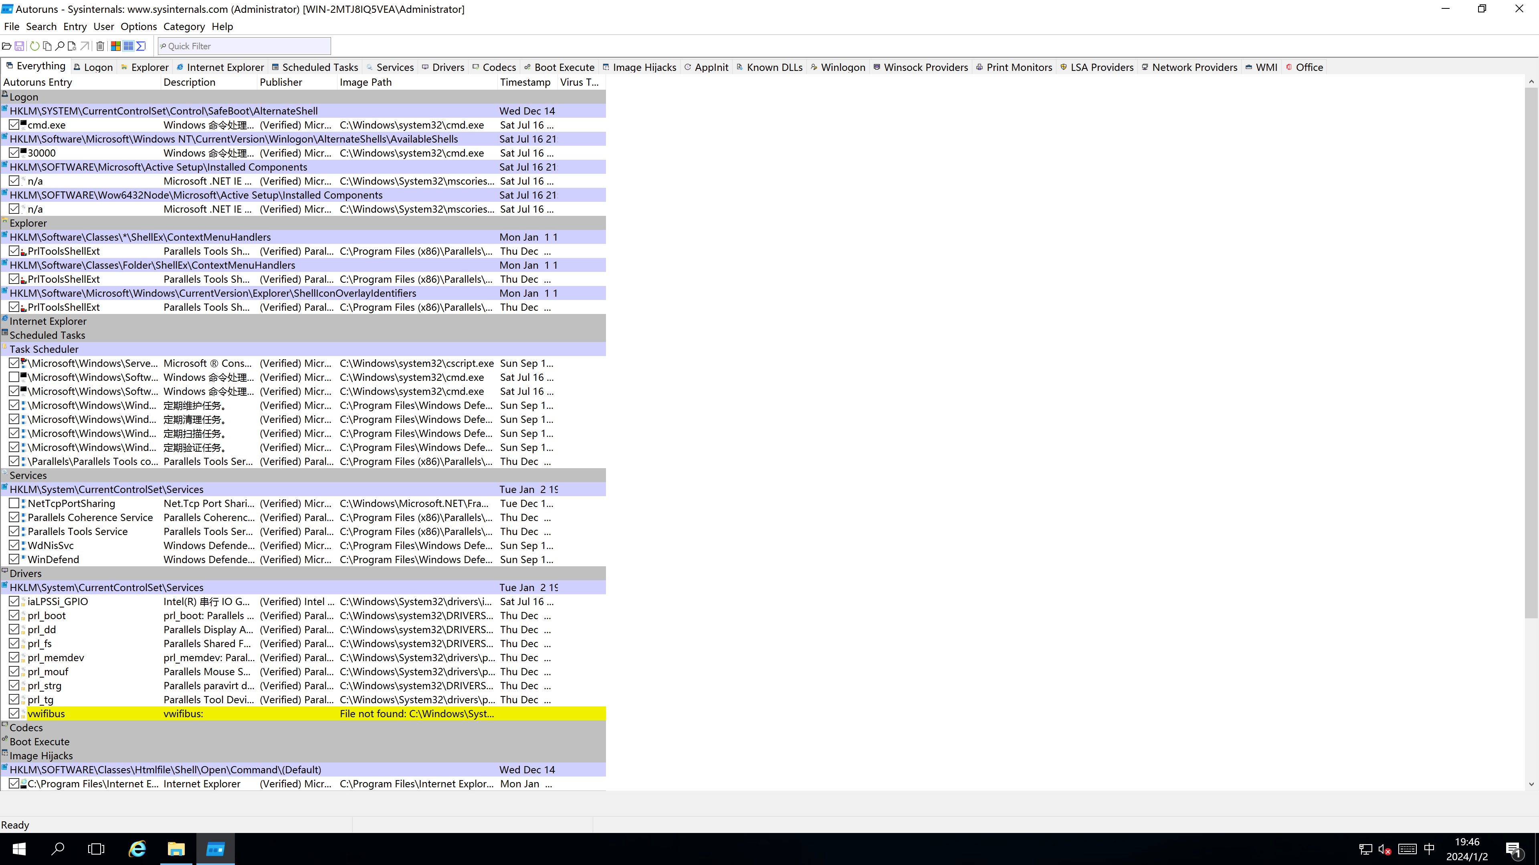Select the Drivers category header row

point(303,573)
